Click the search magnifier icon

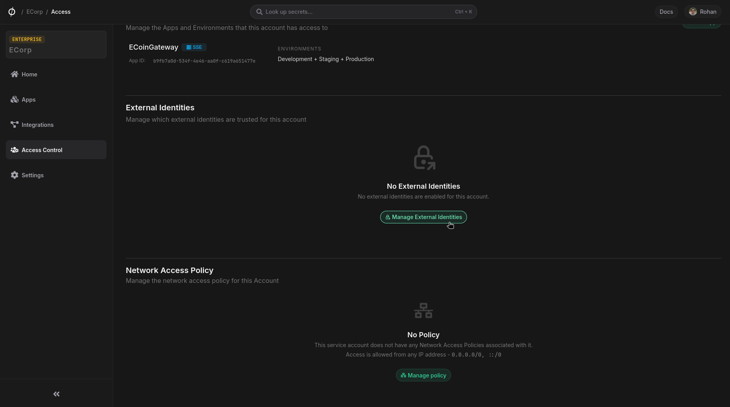[259, 11]
